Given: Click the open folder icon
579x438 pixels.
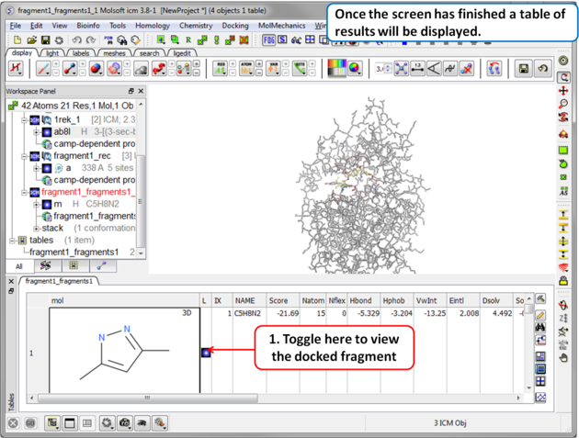Looking at the screenshot, I should coord(32,40).
